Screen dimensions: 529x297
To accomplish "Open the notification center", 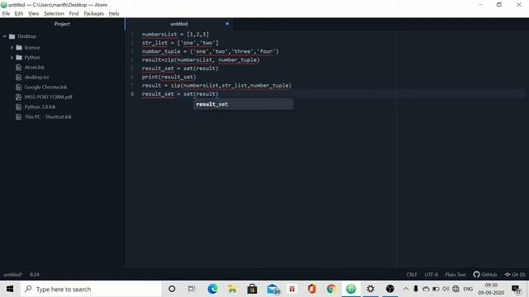I will click(x=516, y=289).
